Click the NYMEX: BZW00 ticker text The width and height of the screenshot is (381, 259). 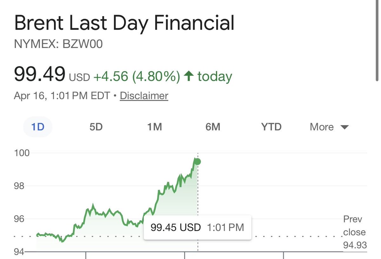[58, 44]
